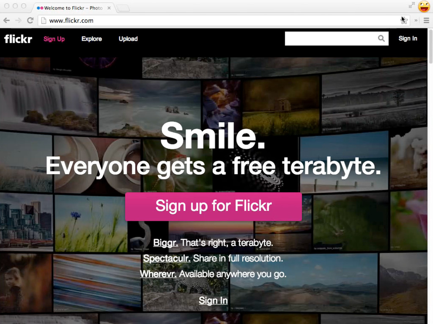Close the Welcome to Flickr tab
433x324 pixels.
(109, 8)
